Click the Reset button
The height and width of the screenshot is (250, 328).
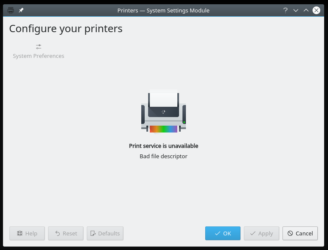pos(66,233)
